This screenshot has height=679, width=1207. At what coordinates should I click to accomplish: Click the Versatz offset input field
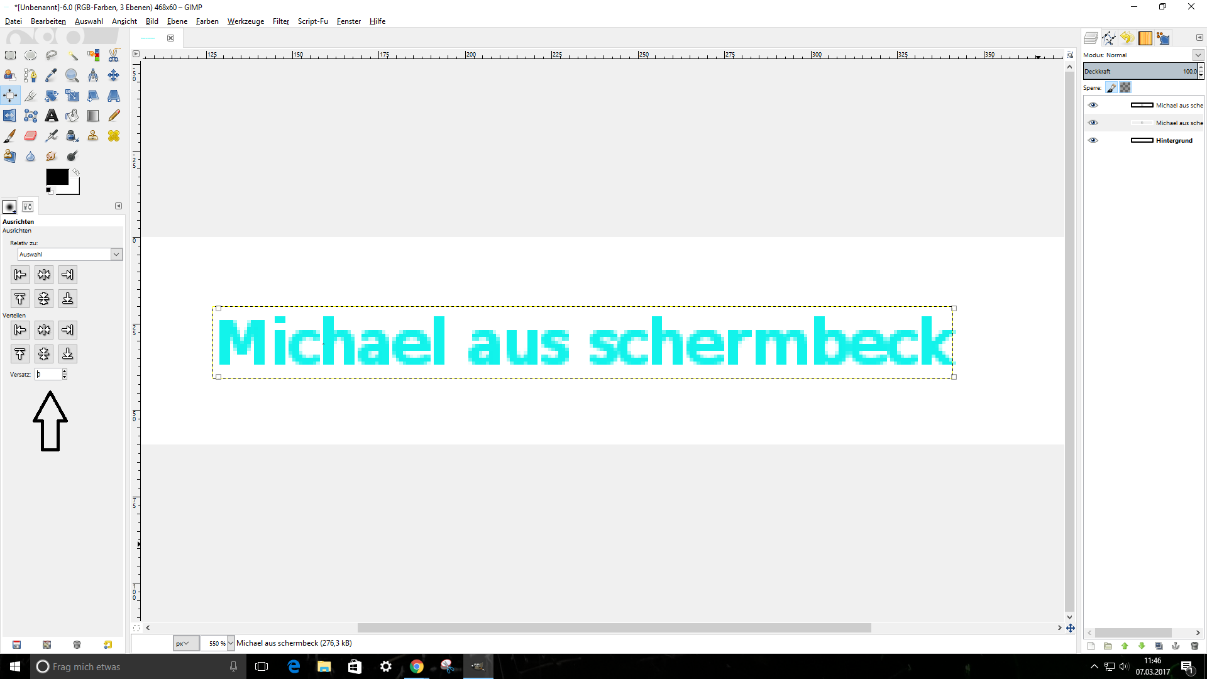click(48, 374)
